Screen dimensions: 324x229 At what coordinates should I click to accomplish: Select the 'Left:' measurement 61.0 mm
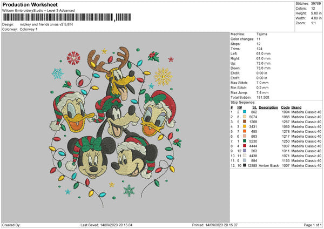click(264, 53)
